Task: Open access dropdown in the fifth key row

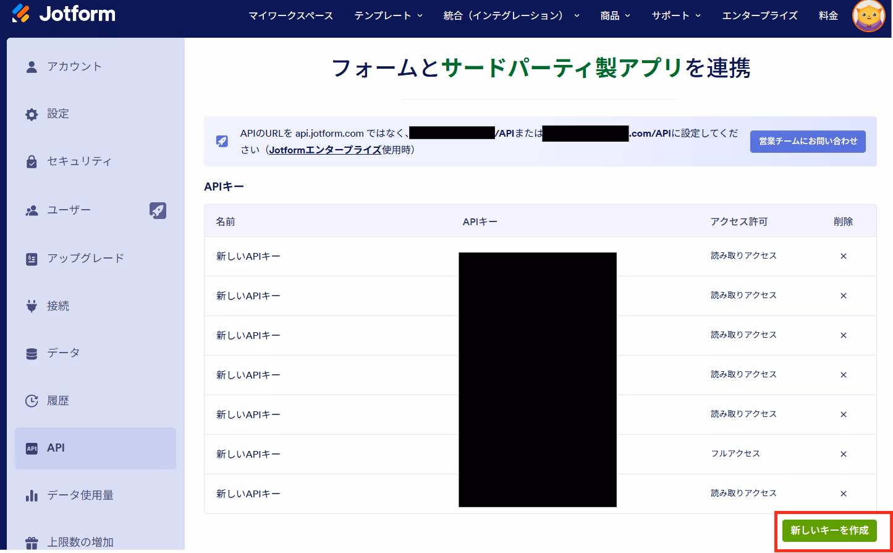Action: [x=743, y=414]
